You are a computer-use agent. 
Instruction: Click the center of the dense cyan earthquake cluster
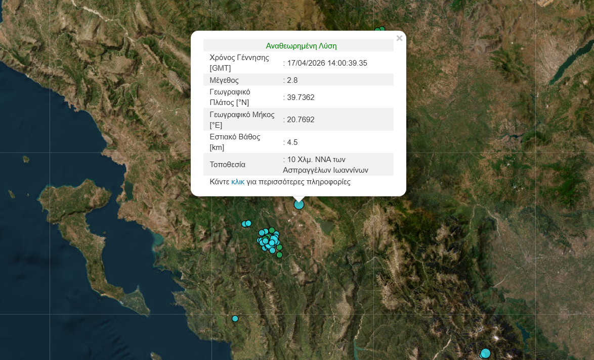[x=269, y=241]
